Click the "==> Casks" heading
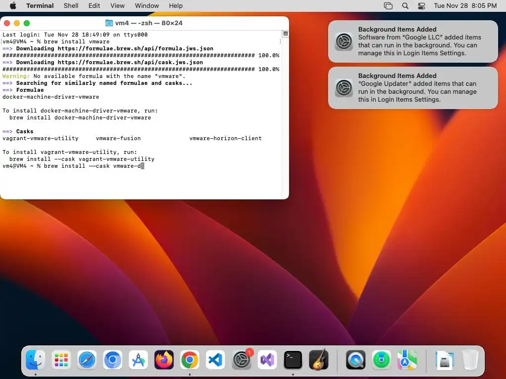Viewport: 506px width, 379px height. point(18,131)
